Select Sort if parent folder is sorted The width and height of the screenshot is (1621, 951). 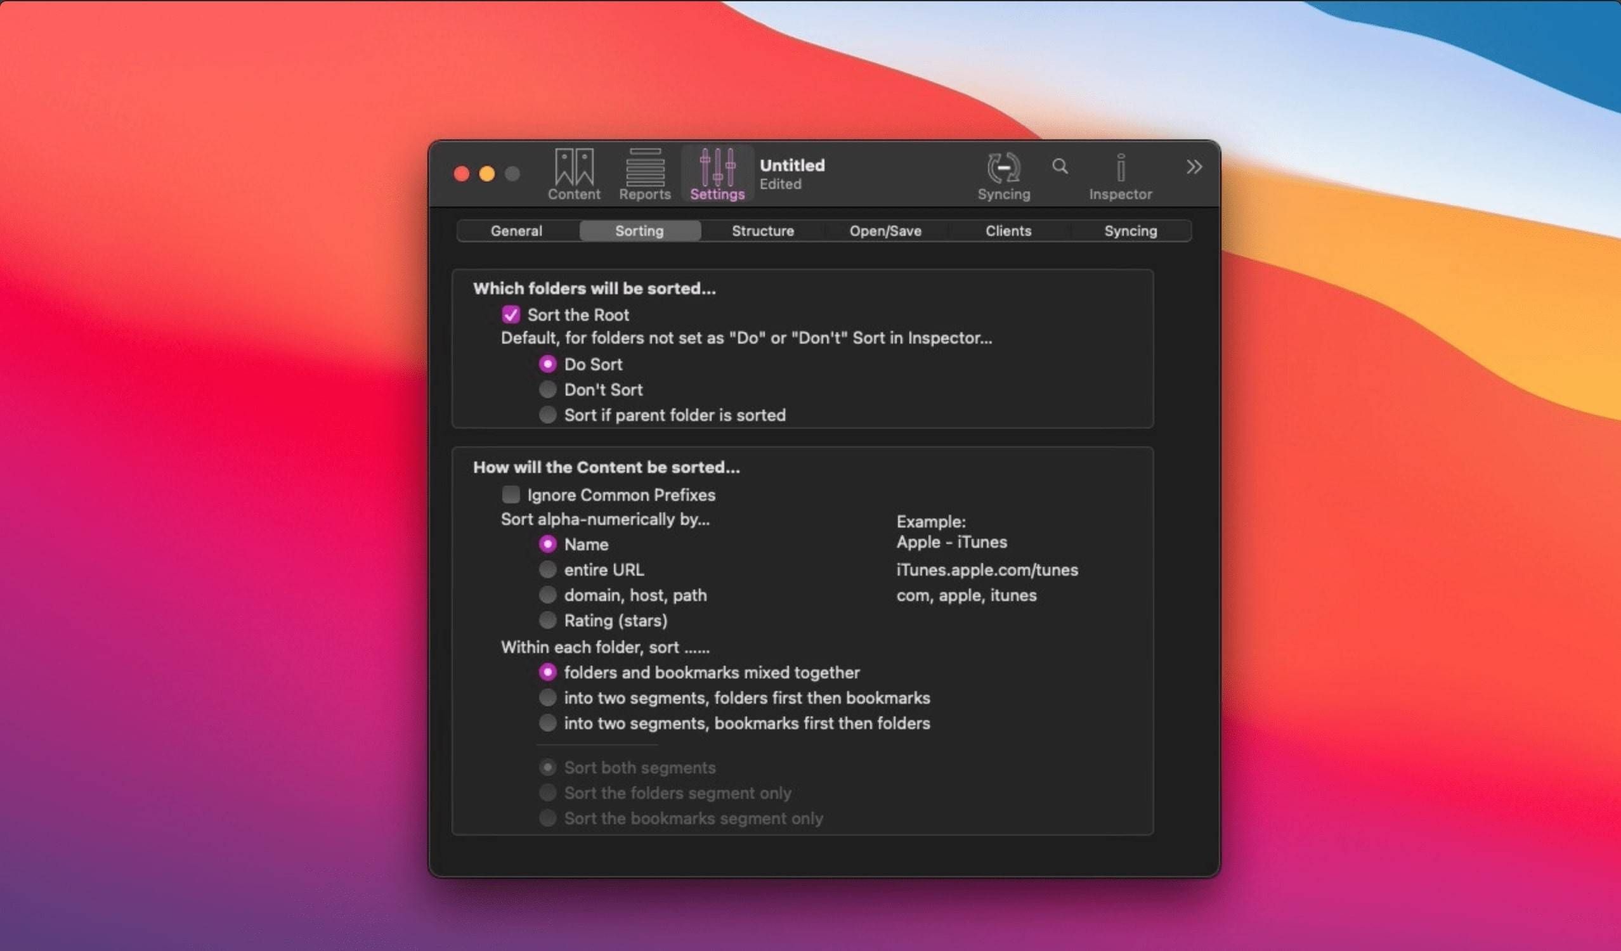pos(548,415)
